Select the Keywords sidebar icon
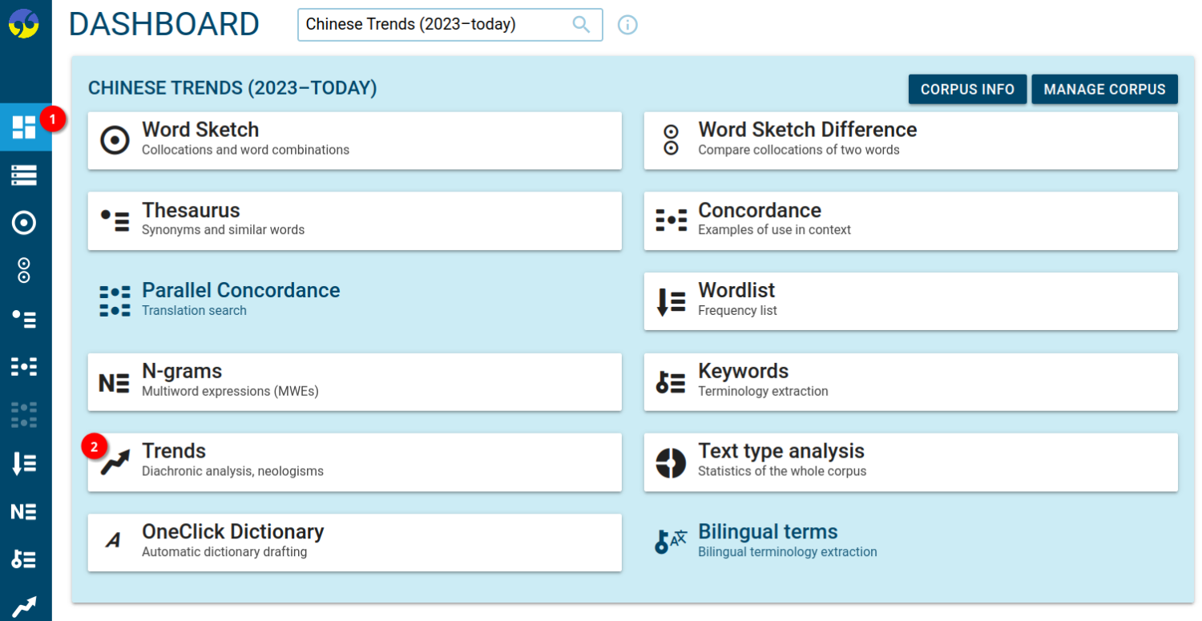 (26, 558)
